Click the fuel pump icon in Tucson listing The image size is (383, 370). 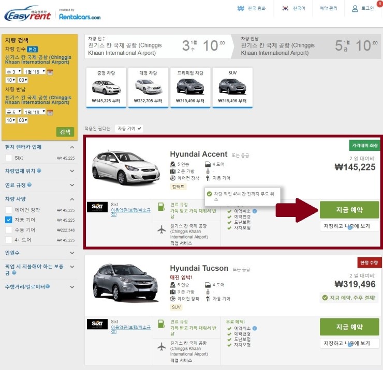click(161, 324)
